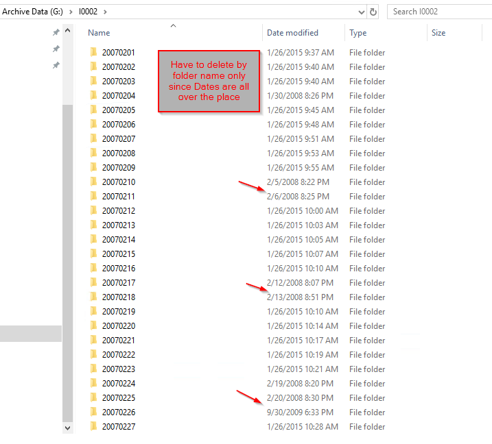Go to Archive Data (G:) breadcrumb

pyautogui.click(x=33, y=12)
